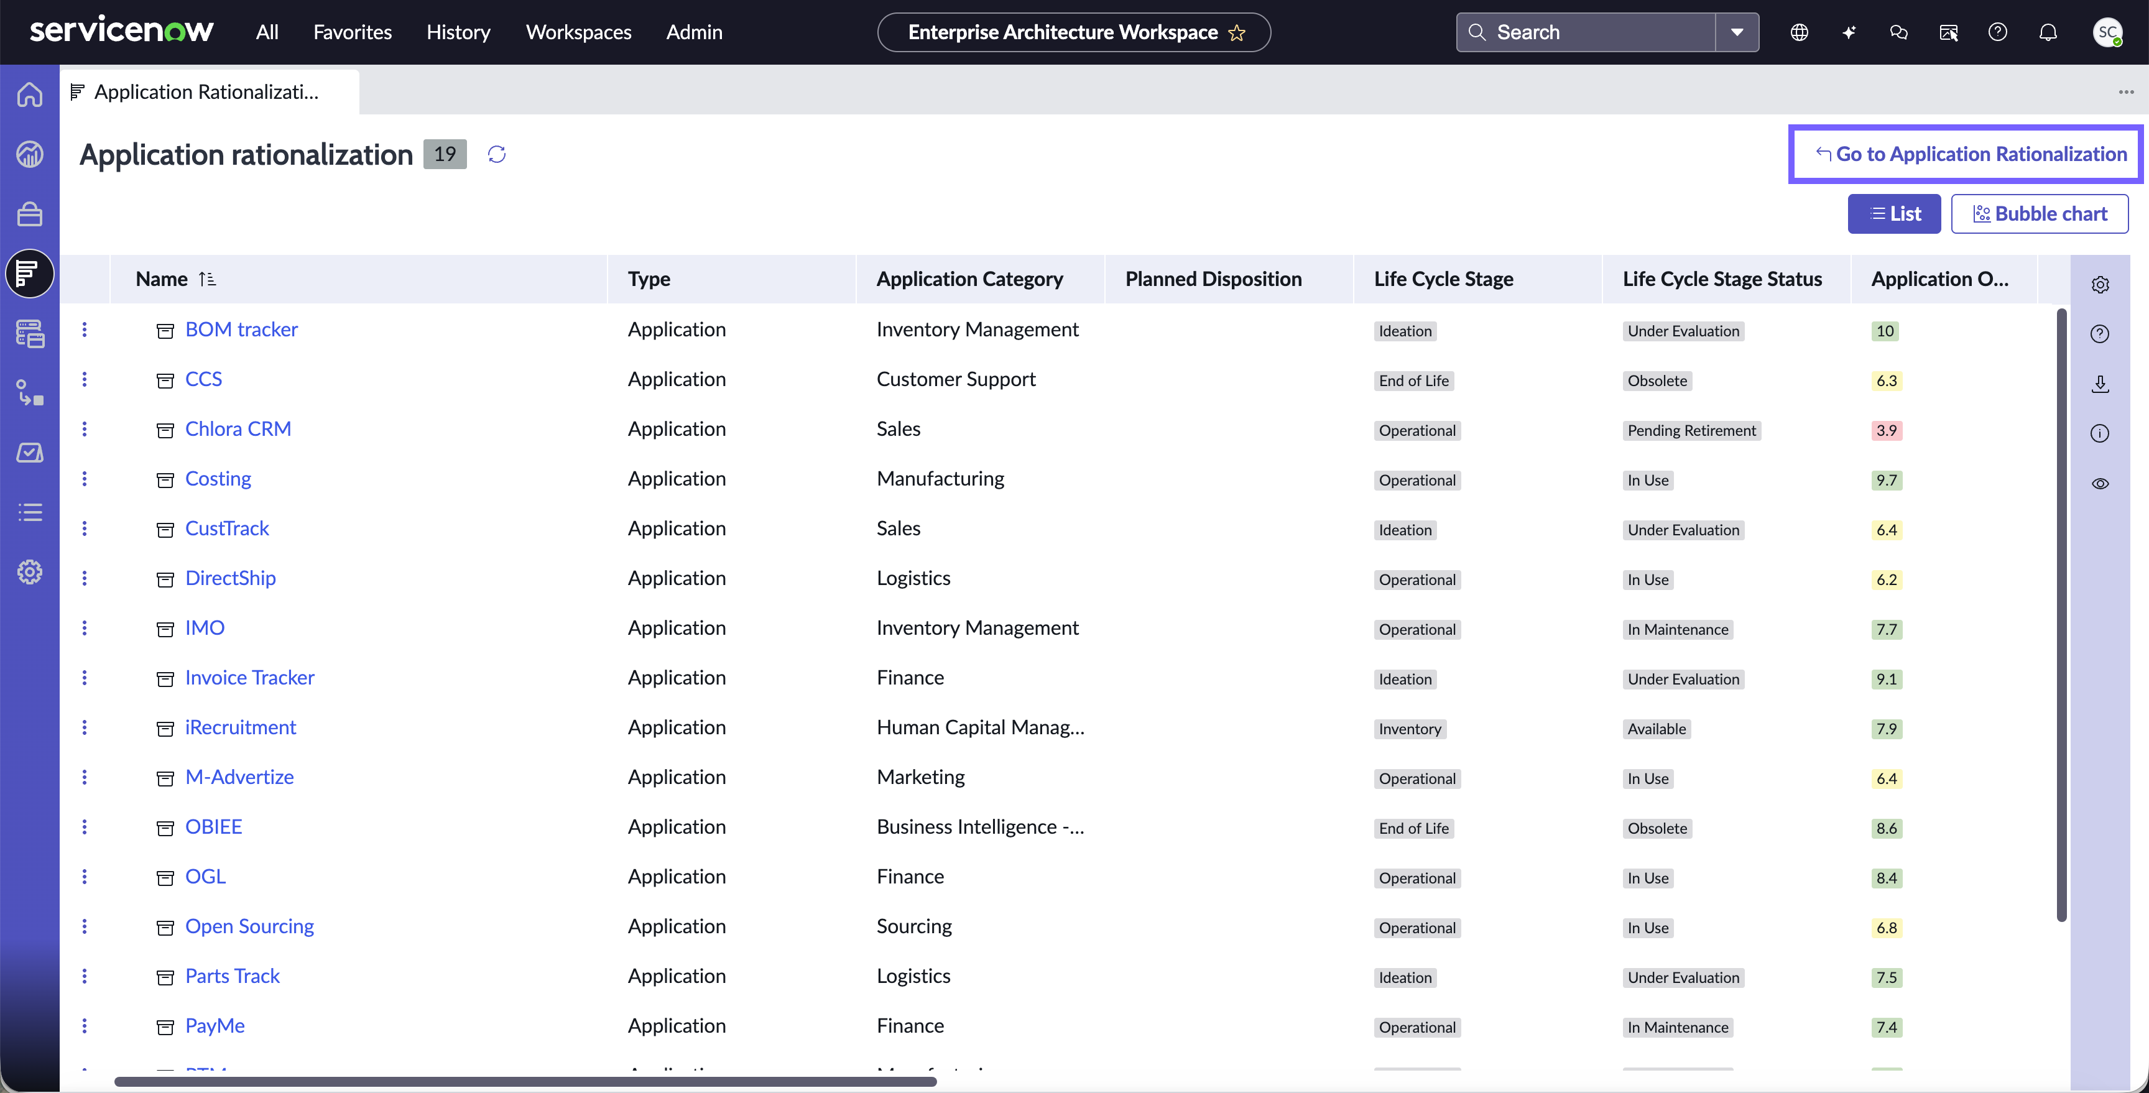Open row actions menu for Chlora CRM
This screenshot has height=1093, width=2149.
85,429
